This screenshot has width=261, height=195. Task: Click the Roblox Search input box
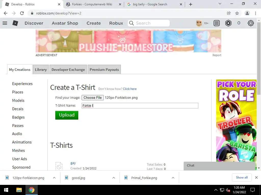(149, 23)
